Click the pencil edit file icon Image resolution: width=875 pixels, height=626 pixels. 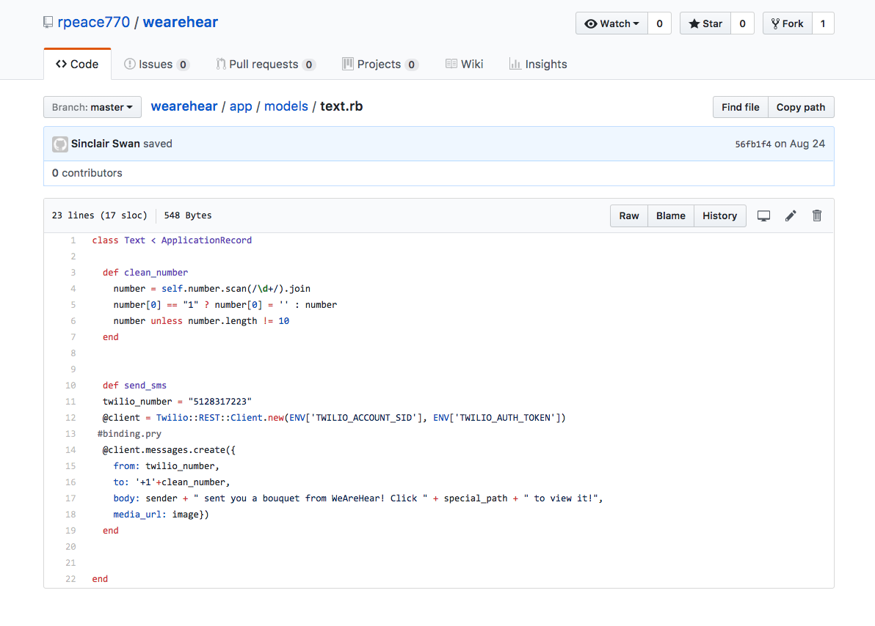tap(791, 216)
